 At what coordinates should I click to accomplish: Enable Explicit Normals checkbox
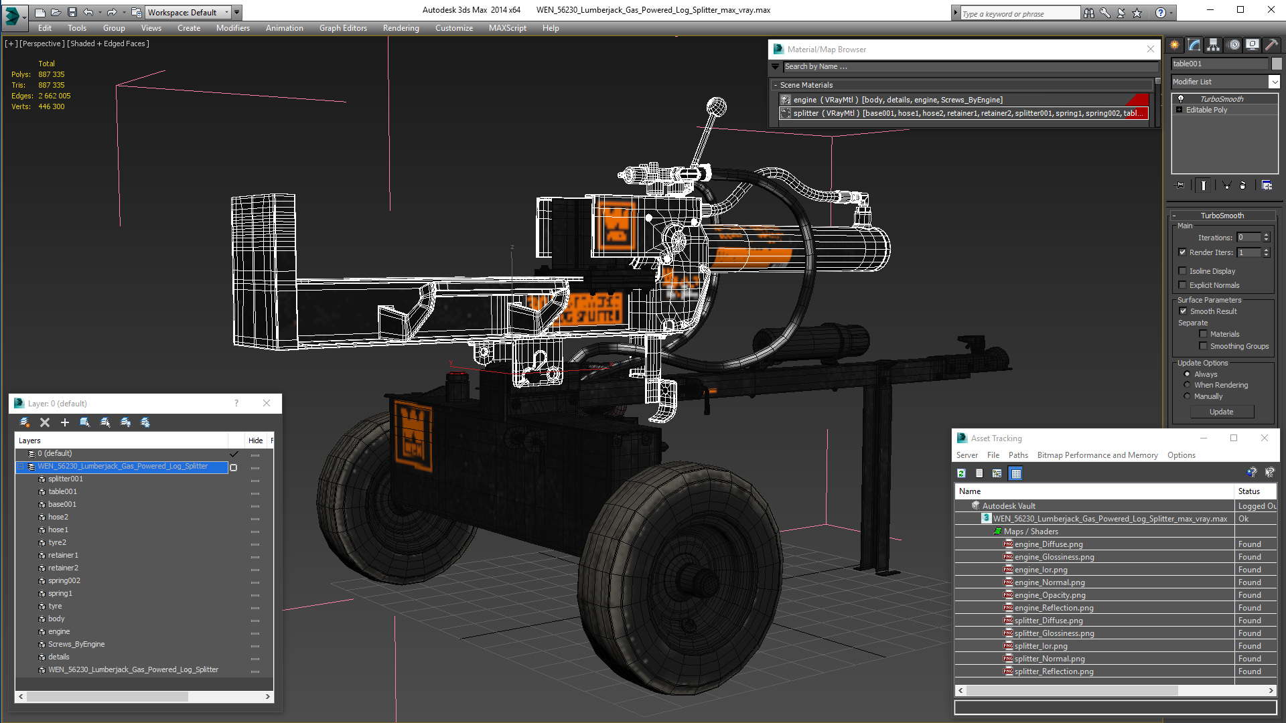click(1182, 285)
